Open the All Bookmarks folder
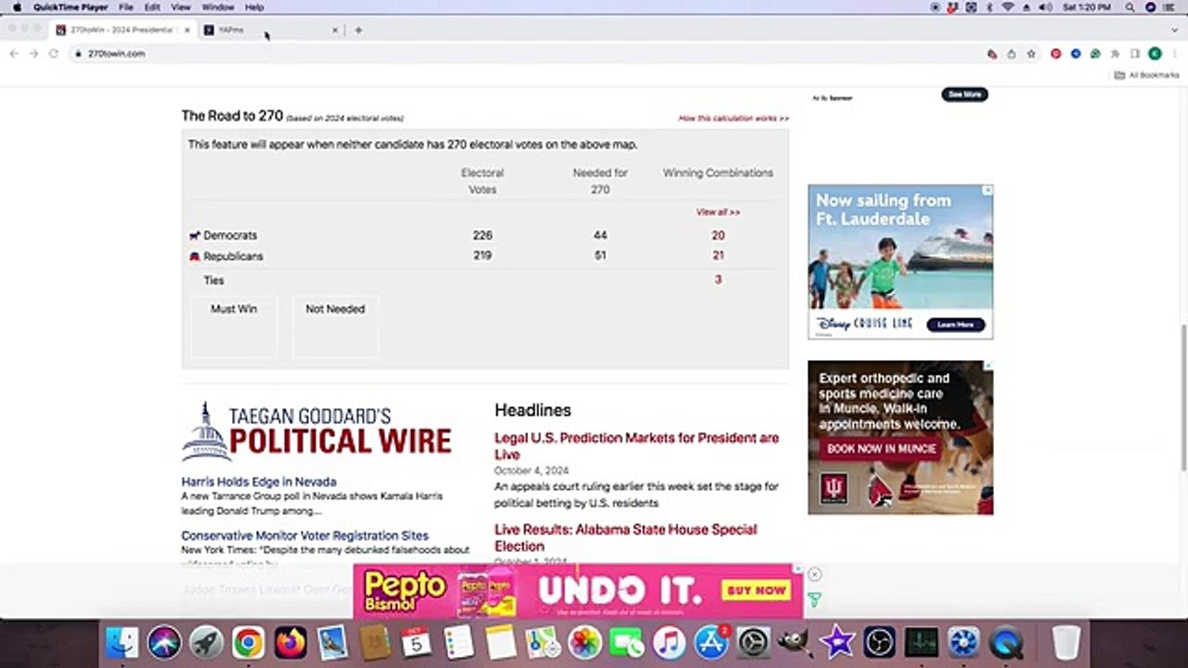The height and width of the screenshot is (668, 1188). pos(1146,75)
